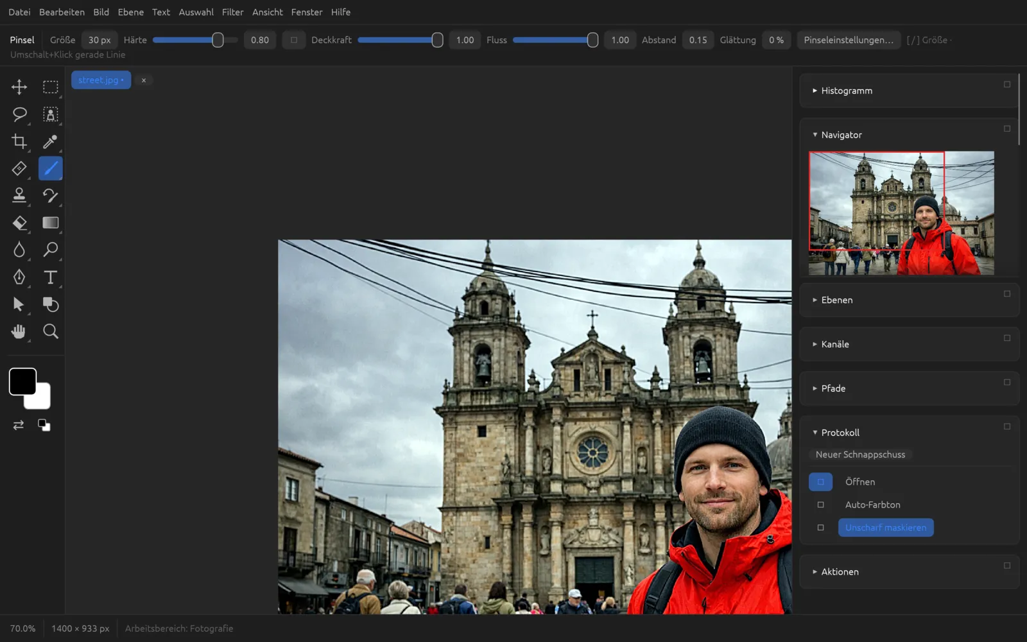The width and height of the screenshot is (1027, 642).
Task: Select the Clone Stamp tool
Action: point(19,195)
